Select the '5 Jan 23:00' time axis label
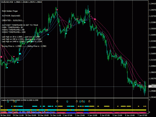 coord(117,115)
